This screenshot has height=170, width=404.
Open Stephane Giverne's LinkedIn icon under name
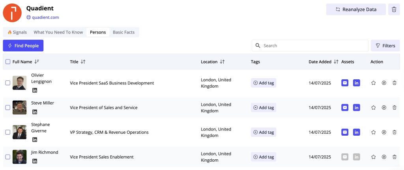(35, 140)
